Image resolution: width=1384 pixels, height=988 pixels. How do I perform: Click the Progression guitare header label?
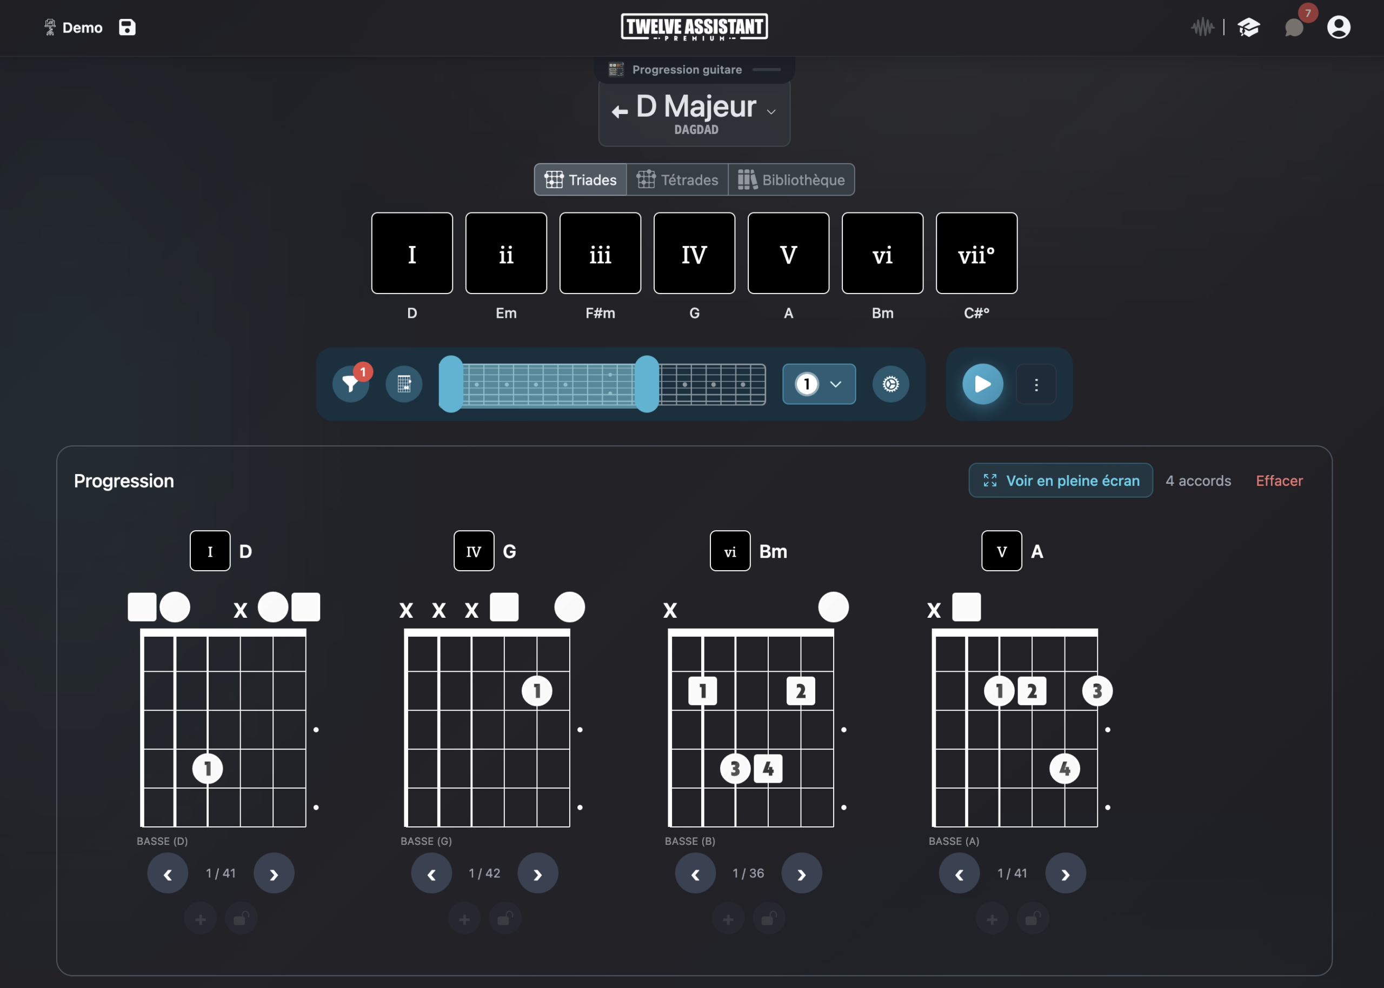click(687, 69)
